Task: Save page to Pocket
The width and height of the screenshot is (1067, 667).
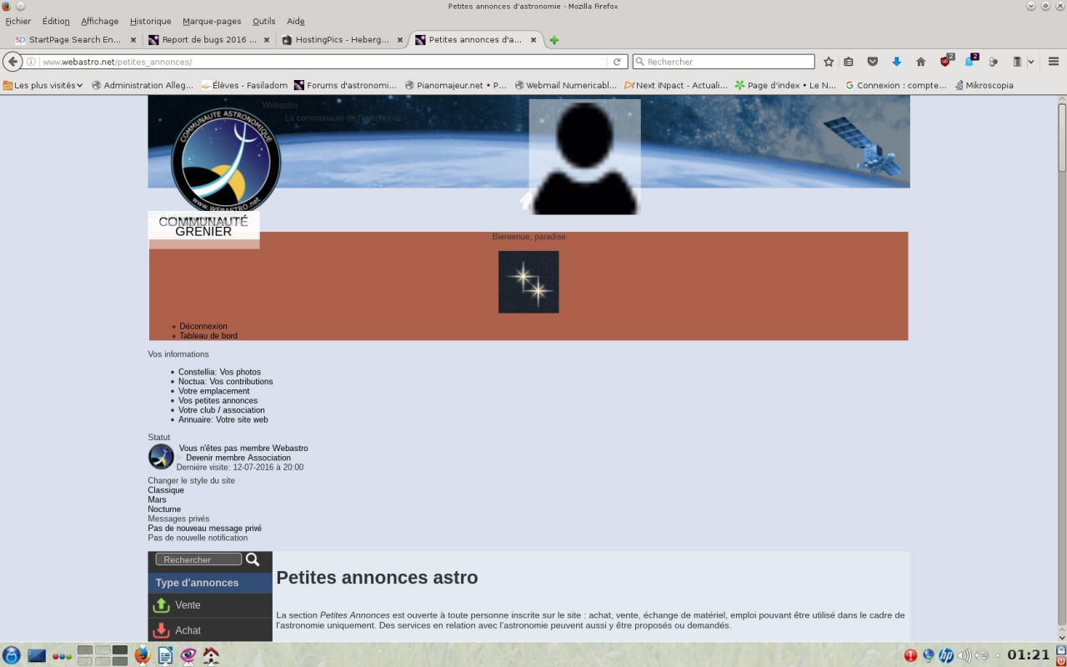Action: click(873, 62)
